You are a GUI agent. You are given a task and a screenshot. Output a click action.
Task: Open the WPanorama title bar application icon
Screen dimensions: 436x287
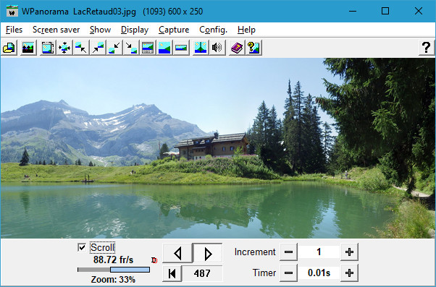[12, 11]
